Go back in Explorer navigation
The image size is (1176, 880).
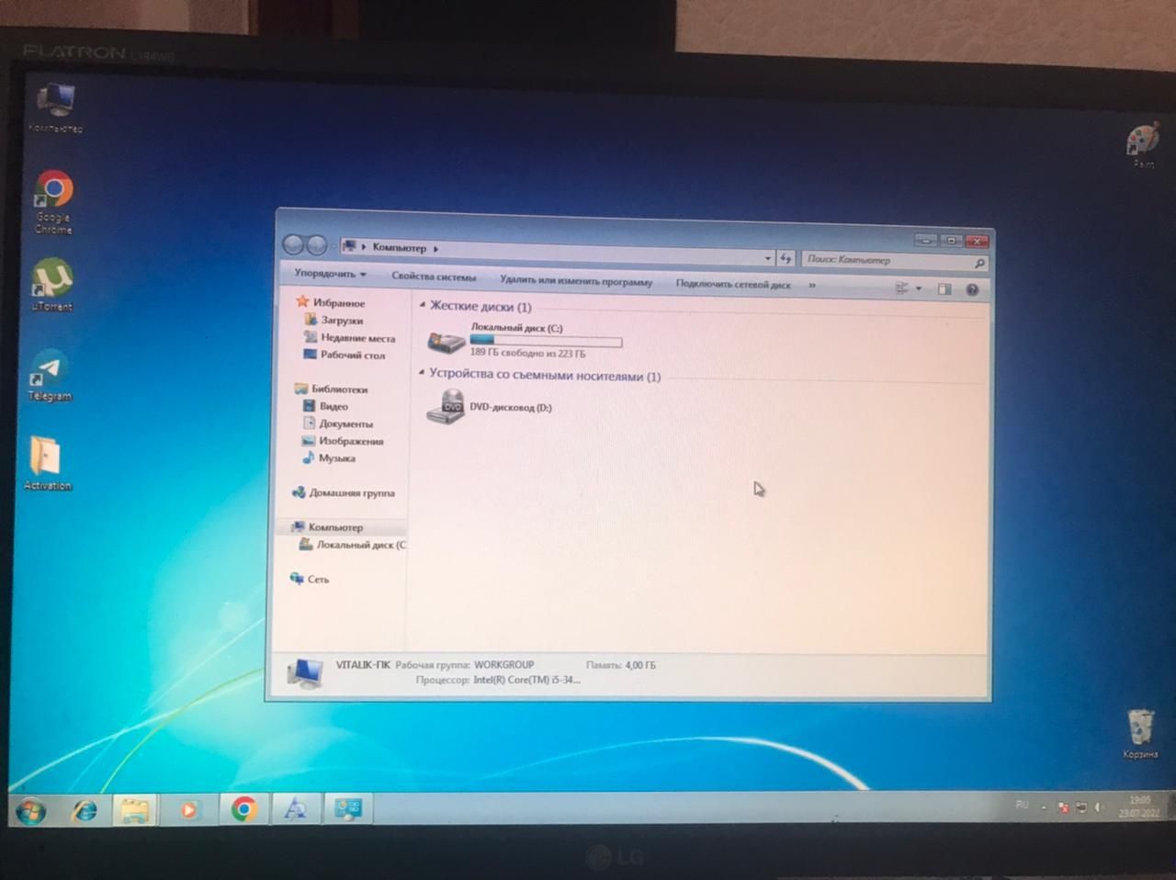click(x=294, y=244)
